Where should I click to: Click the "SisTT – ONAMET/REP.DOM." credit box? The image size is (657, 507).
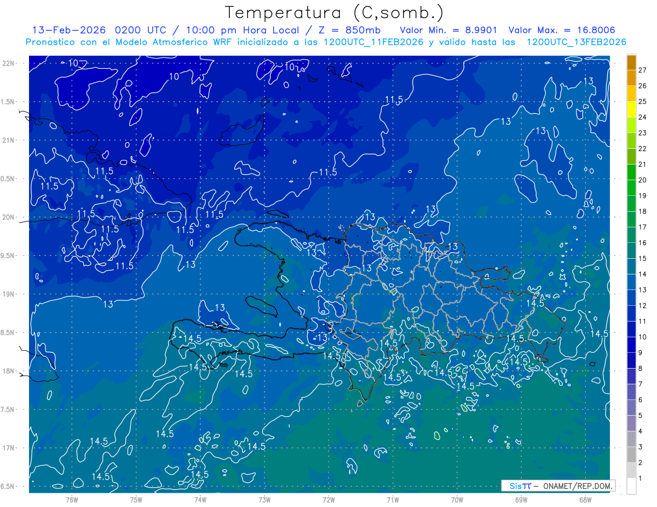[558, 486]
